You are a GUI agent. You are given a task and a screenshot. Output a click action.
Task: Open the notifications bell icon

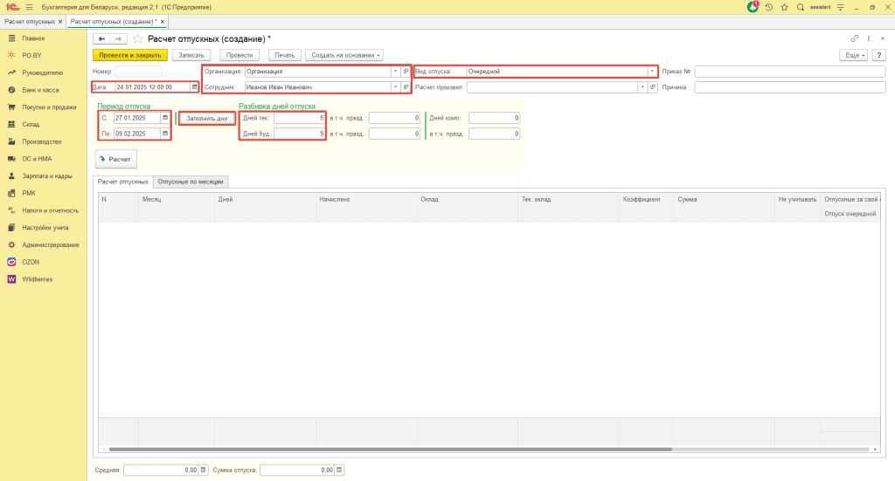point(753,7)
